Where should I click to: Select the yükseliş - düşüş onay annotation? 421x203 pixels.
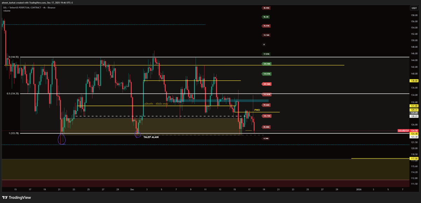point(156,104)
